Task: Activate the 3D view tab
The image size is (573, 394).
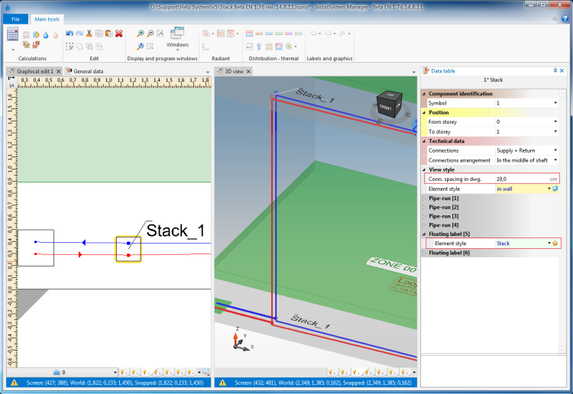Action: tap(234, 71)
